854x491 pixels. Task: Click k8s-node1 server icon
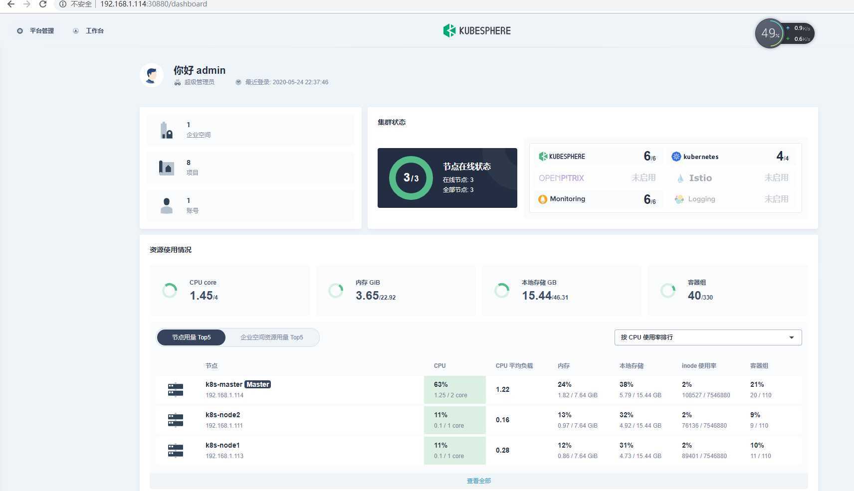pos(176,451)
